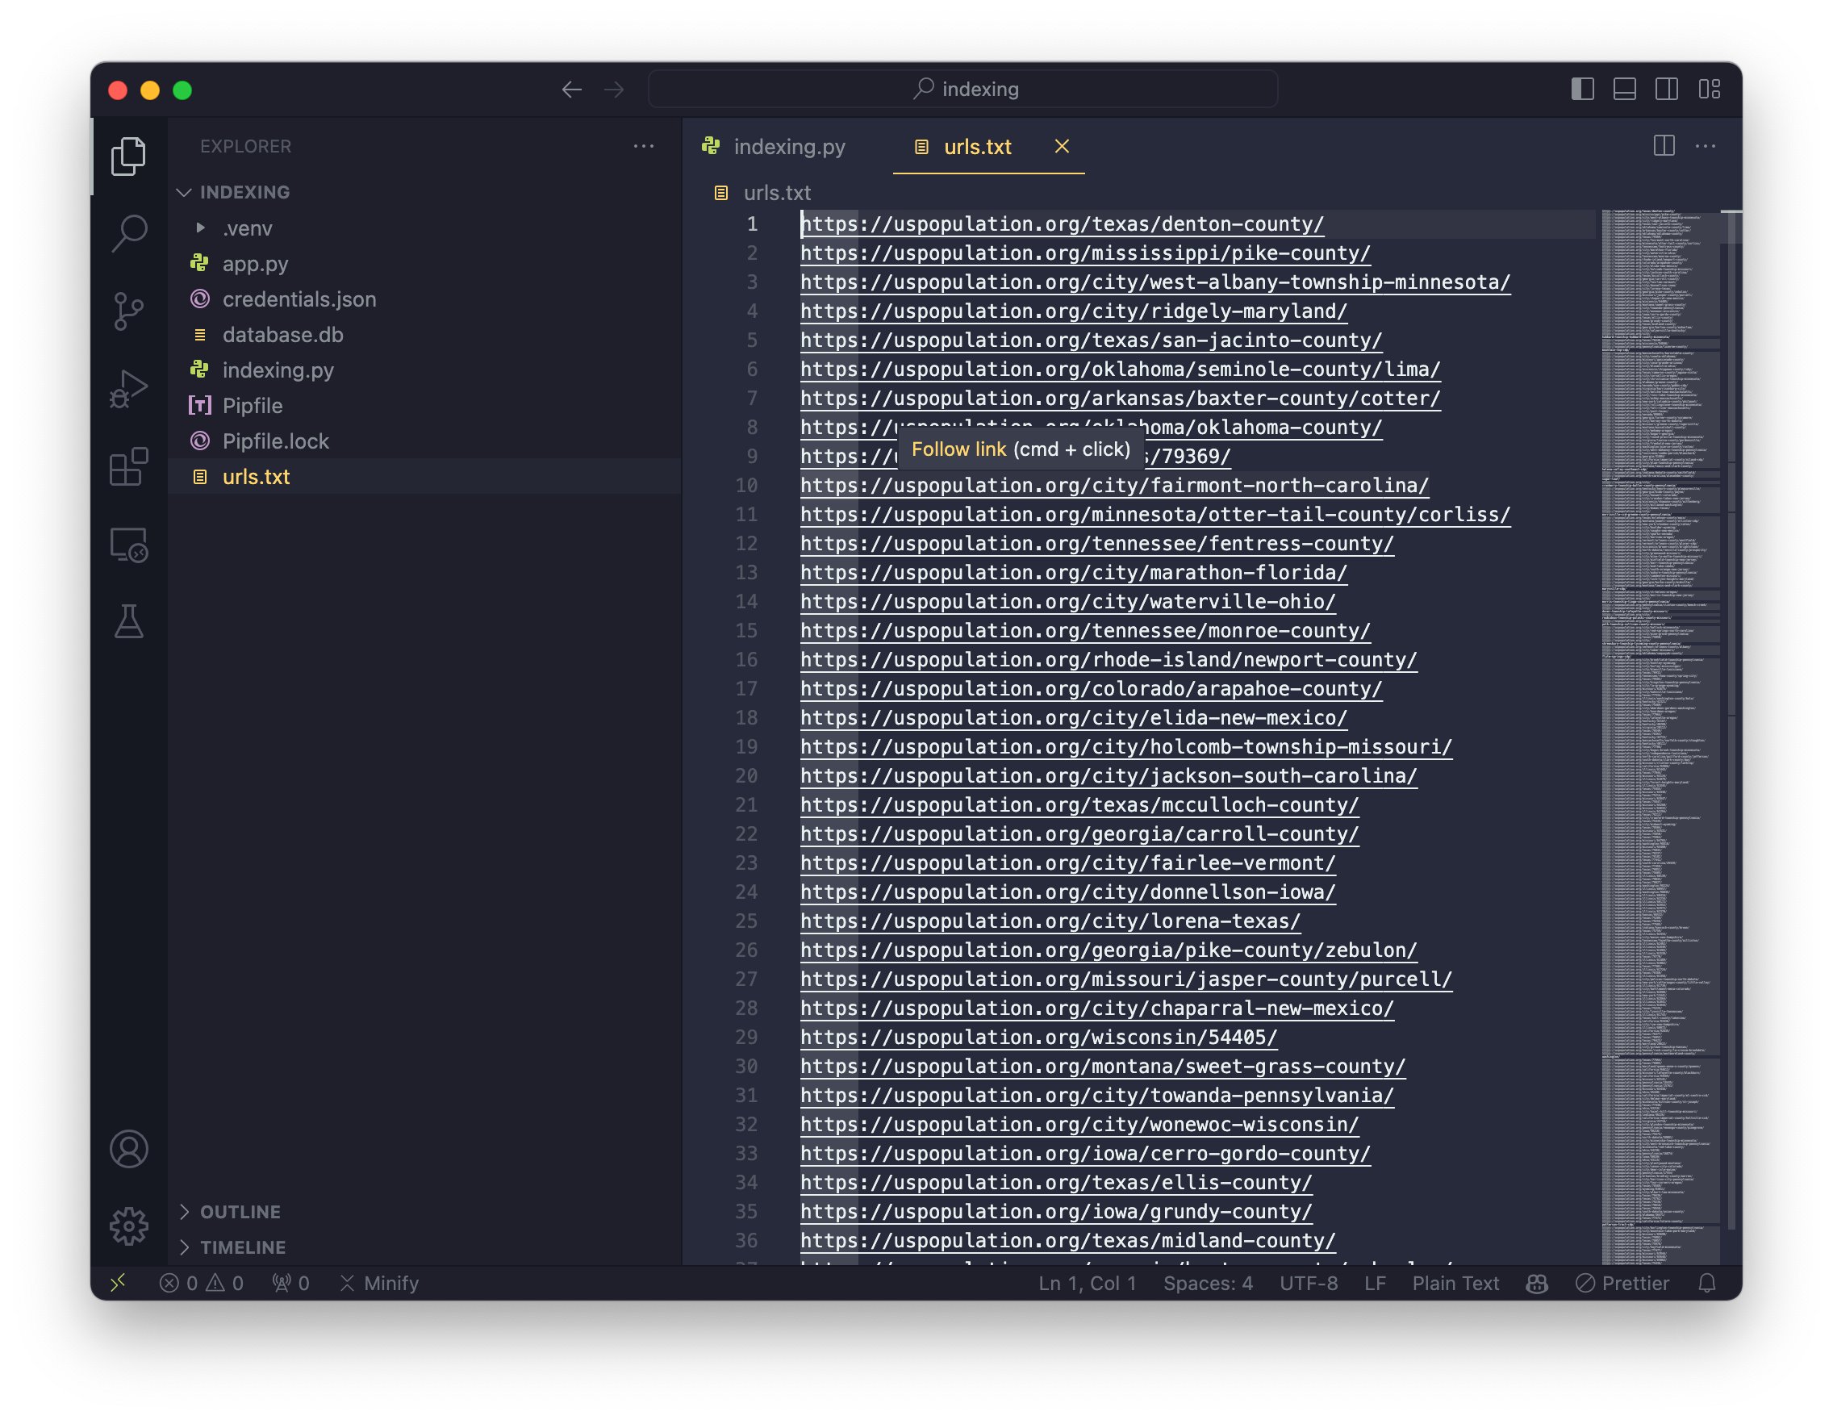Open the Explorer view in activity bar
The width and height of the screenshot is (1833, 1420).
point(128,156)
